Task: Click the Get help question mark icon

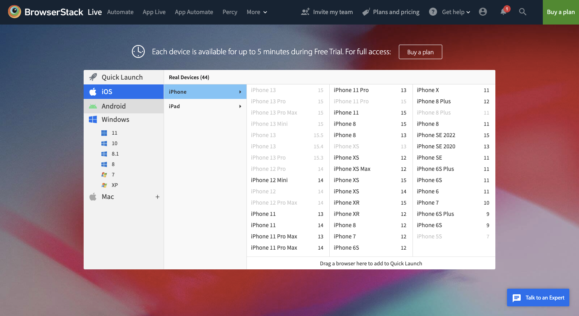Action: (433, 12)
